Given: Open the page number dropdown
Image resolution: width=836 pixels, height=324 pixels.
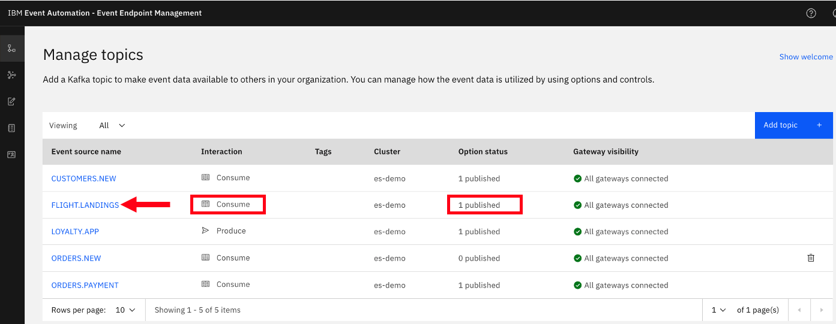Looking at the screenshot, I should [718, 310].
